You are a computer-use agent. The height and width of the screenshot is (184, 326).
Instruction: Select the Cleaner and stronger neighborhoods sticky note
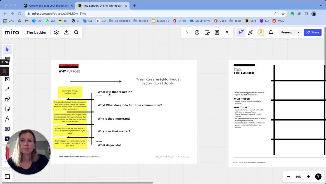[x=70, y=92]
